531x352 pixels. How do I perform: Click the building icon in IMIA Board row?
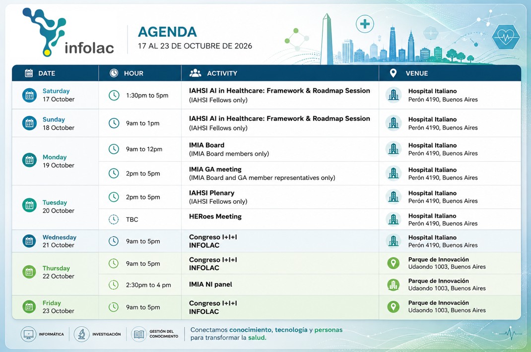click(394, 149)
